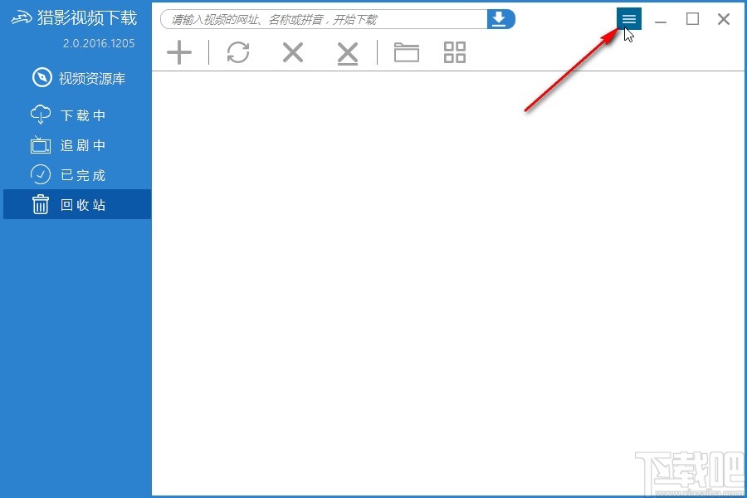Start download with blue arrow button
This screenshot has width=747, height=498.
(x=500, y=20)
